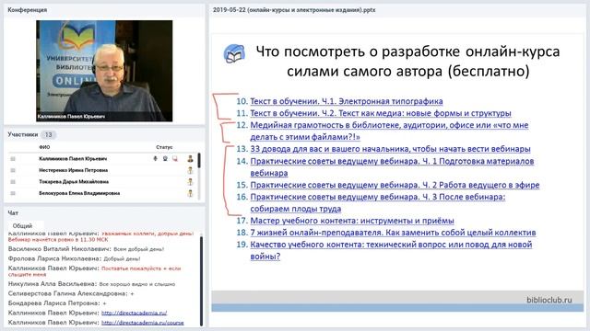Click participant avatar icon for Белокурова Елена Владимировна
590x331 pixels.
(x=190, y=193)
